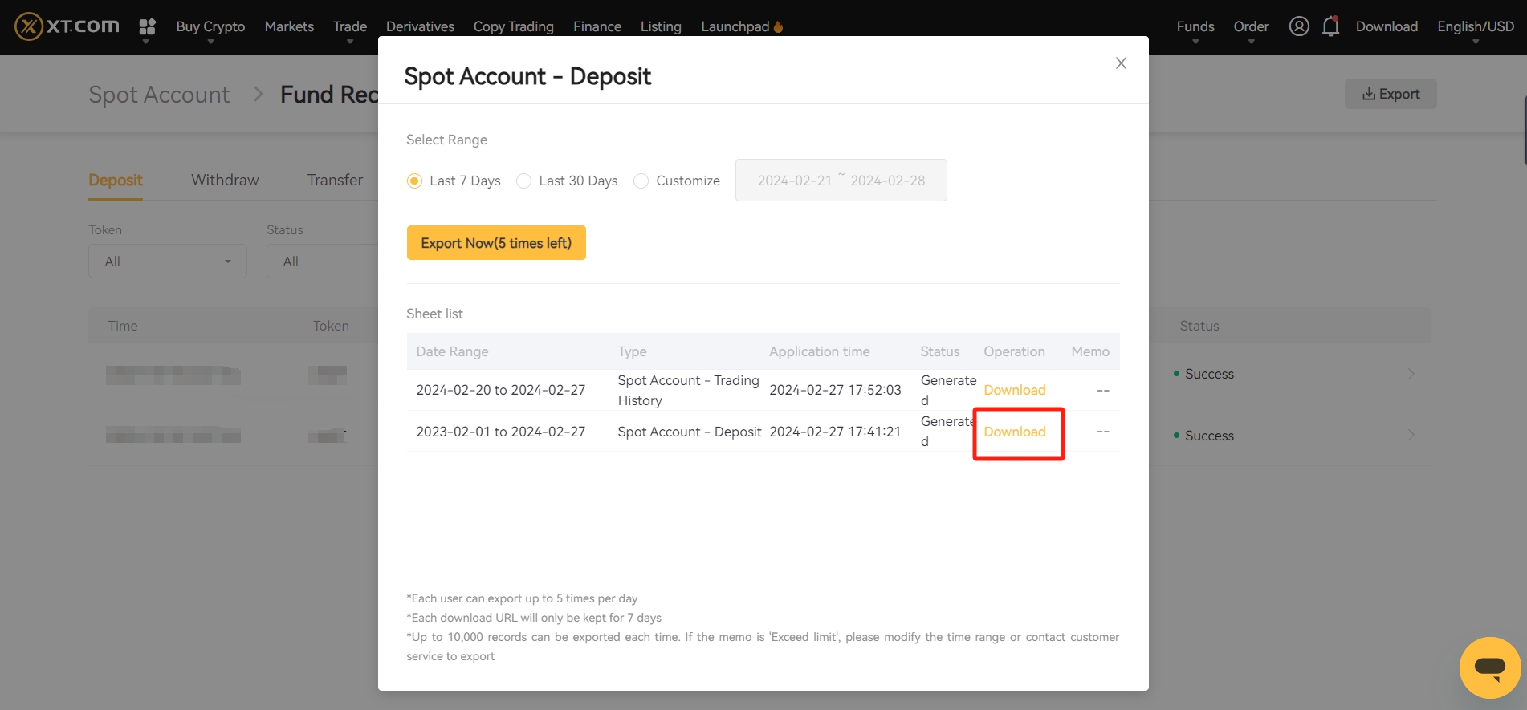This screenshot has height=710, width=1527.
Task: Open the live chat support bubble
Action: [1489, 667]
